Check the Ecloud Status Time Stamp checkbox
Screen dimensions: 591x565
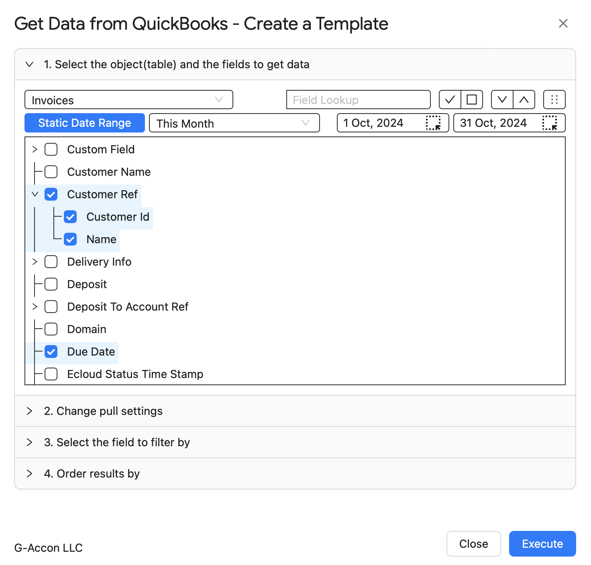[51, 374]
